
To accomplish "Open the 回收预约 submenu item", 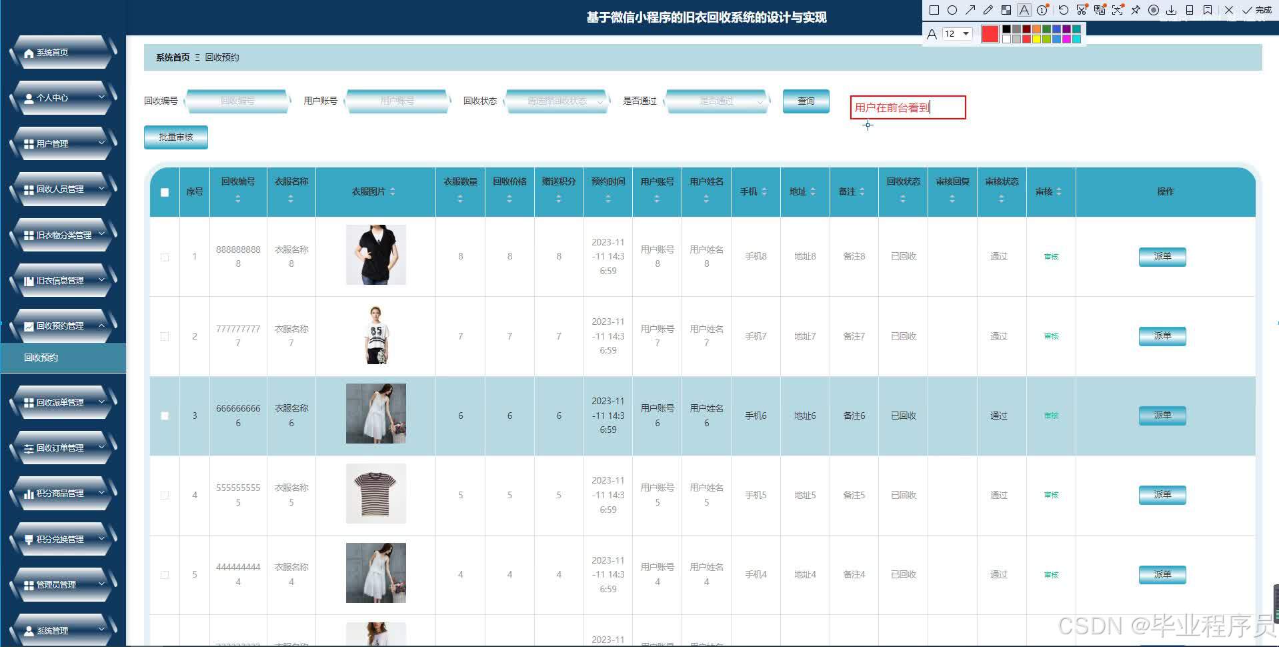I will 63,358.
